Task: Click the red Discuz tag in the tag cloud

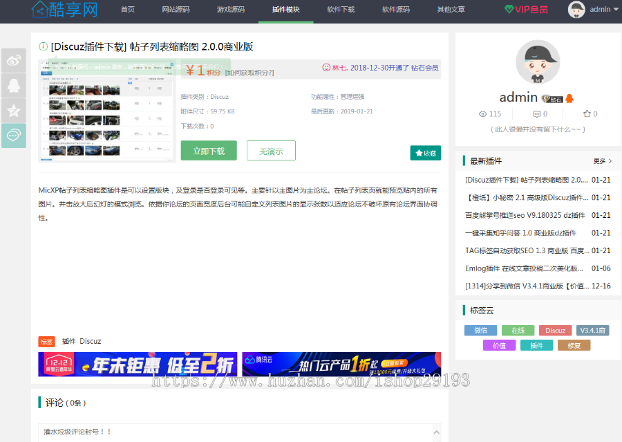Action: [x=555, y=330]
